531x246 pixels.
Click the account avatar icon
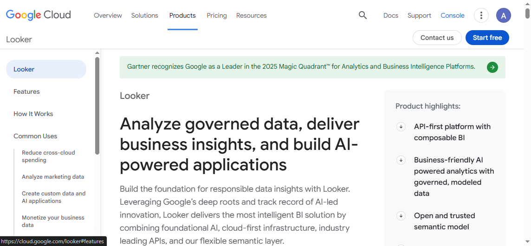pyautogui.click(x=503, y=15)
